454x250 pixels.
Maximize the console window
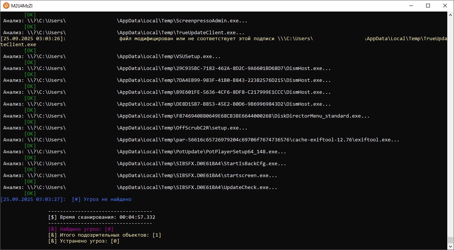[x=428, y=6]
